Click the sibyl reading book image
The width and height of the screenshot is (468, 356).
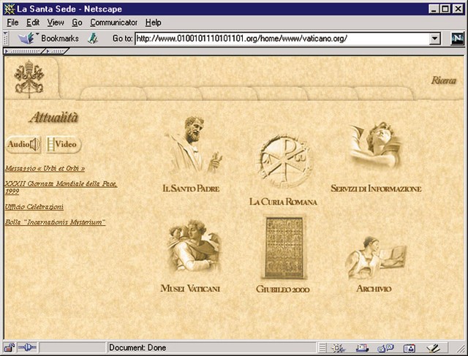pyautogui.click(x=376, y=257)
